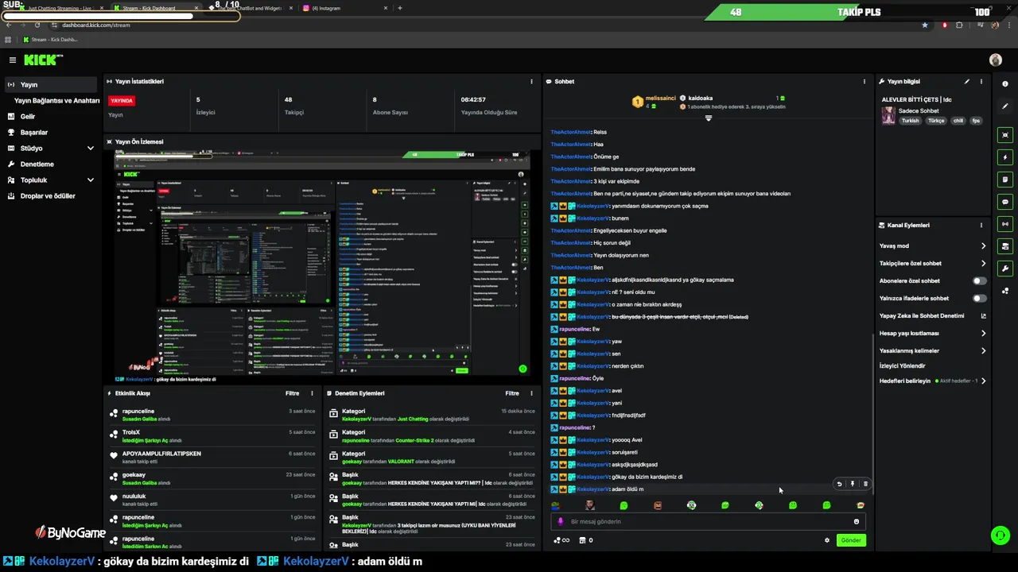Expand the Yavaş mod option

click(983, 246)
